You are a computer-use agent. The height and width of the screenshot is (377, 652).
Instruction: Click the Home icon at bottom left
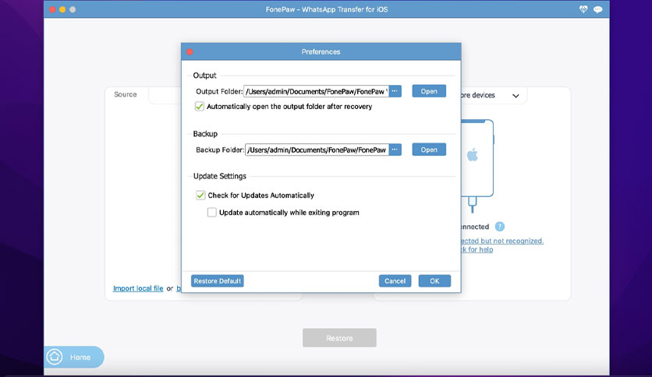pos(55,357)
